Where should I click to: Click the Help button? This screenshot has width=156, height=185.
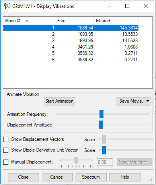(125, 177)
